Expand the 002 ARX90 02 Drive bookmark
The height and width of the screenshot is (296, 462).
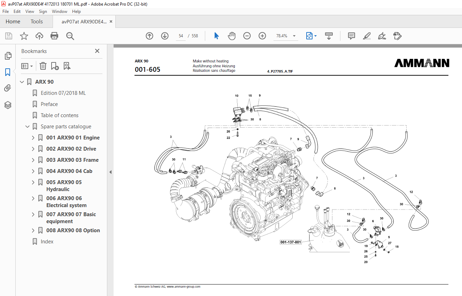tap(33, 149)
